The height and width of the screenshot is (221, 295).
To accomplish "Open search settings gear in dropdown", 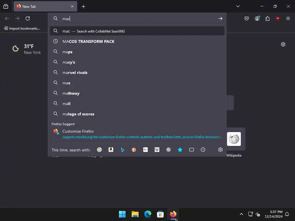I will [220, 150].
